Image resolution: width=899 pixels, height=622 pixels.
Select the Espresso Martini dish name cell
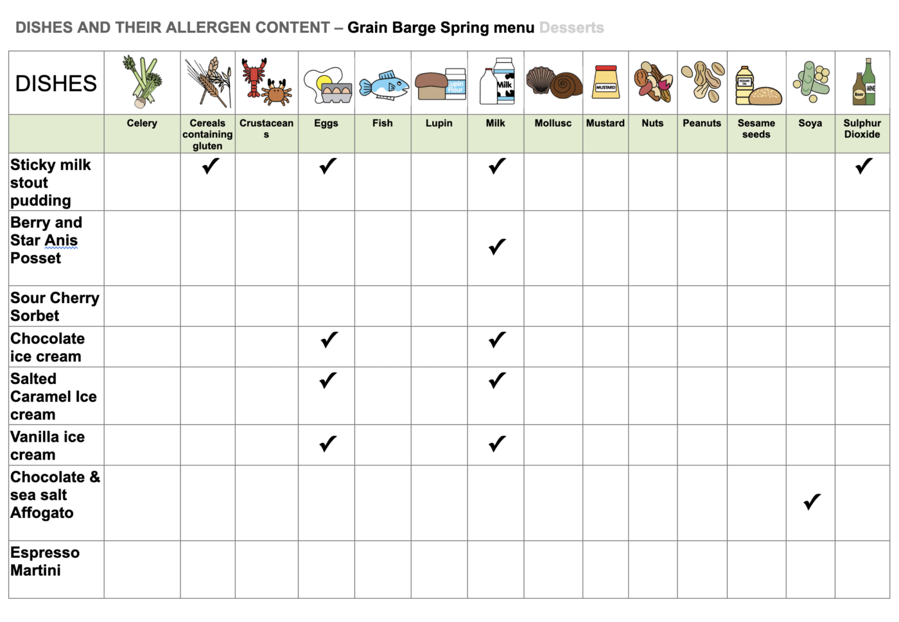click(x=57, y=569)
